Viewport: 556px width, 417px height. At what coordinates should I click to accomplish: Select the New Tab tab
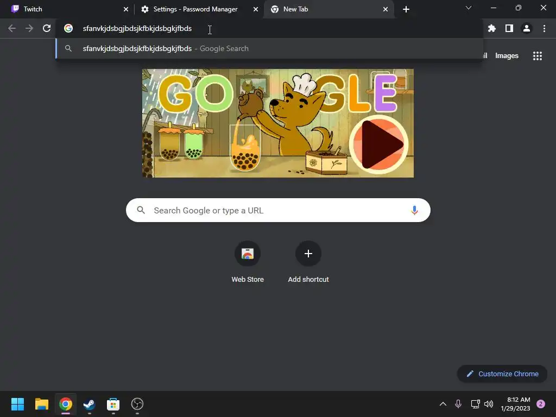tap(329, 9)
